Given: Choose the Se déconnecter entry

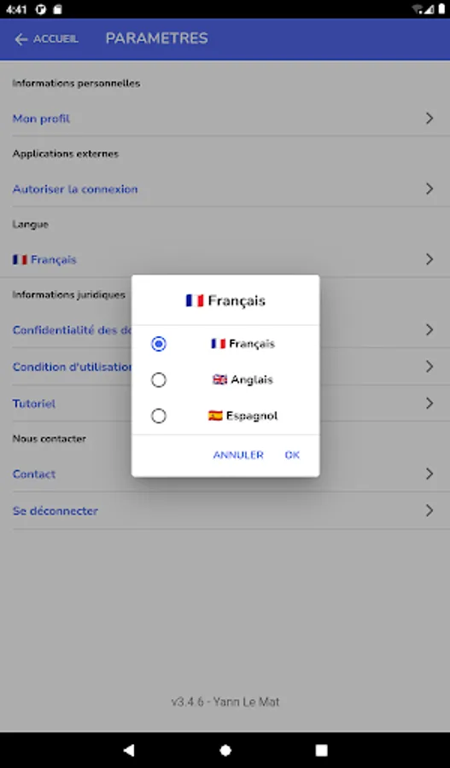Looking at the screenshot, I should (225, 511).
